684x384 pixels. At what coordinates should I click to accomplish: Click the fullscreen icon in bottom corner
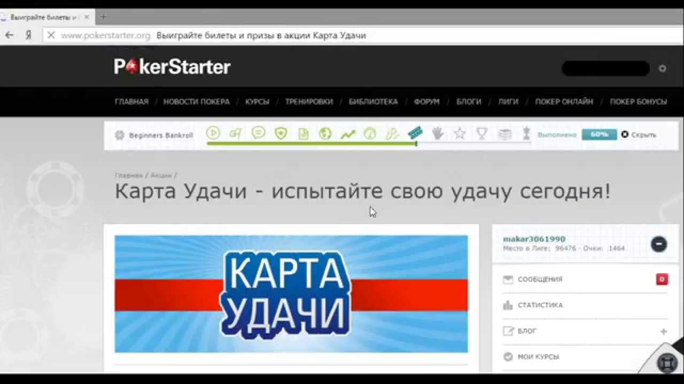coord(667,363)
